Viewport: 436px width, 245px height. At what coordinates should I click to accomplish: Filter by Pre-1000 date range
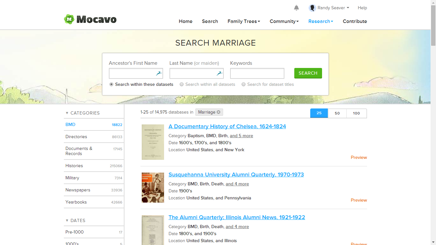click(x=94, y=232)
